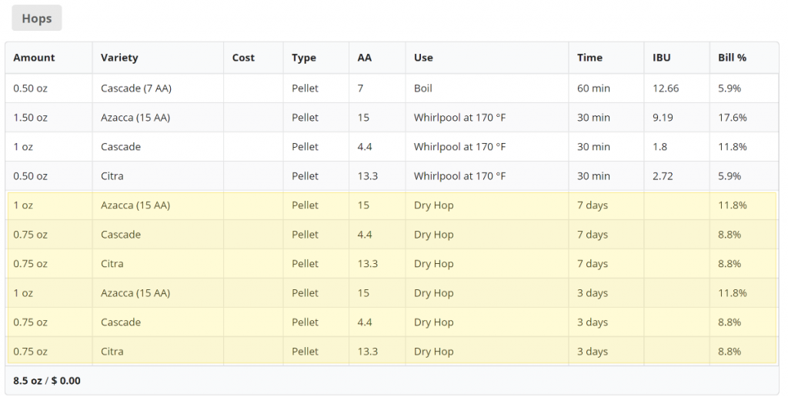The width and height of the screenshot is (788, 397).
Task: Select the Cascade 3 days dry hop row
Action: 392,322
